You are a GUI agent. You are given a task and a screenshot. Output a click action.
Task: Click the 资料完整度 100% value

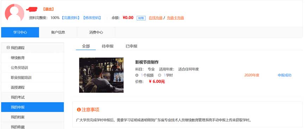tap(55, 18)
